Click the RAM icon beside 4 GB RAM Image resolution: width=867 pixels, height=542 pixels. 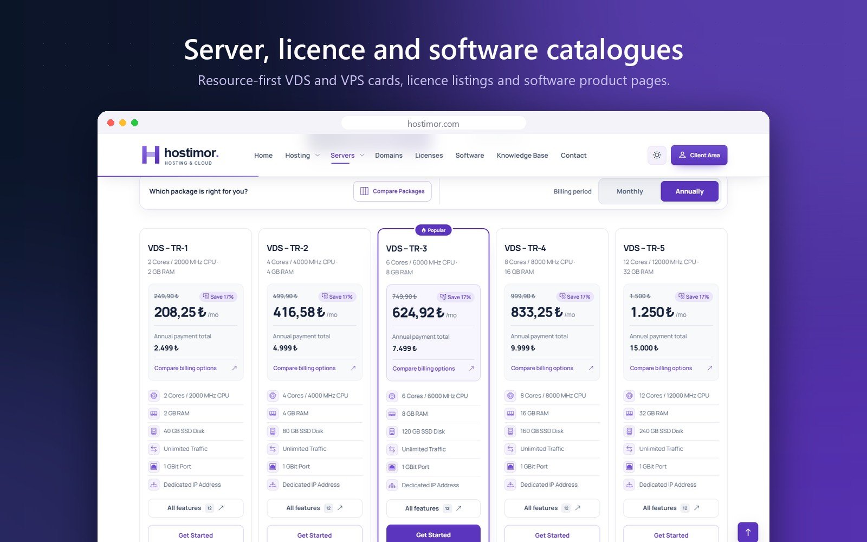point(273,414)
